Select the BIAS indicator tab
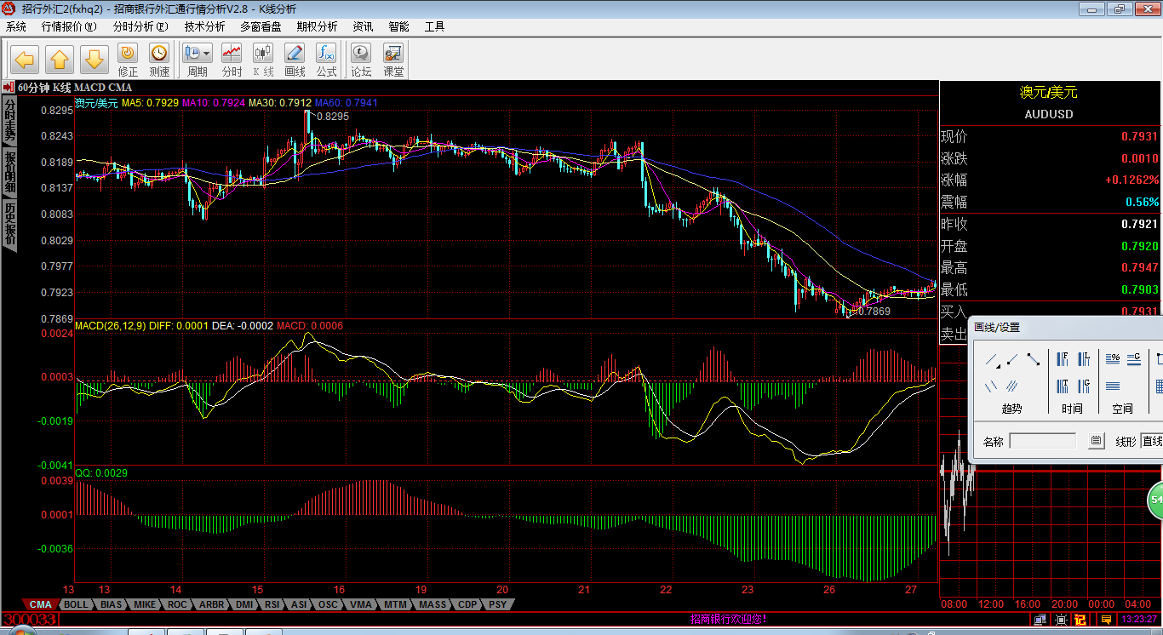This screenshot has height=635, width=1163. tap(111, 604)
